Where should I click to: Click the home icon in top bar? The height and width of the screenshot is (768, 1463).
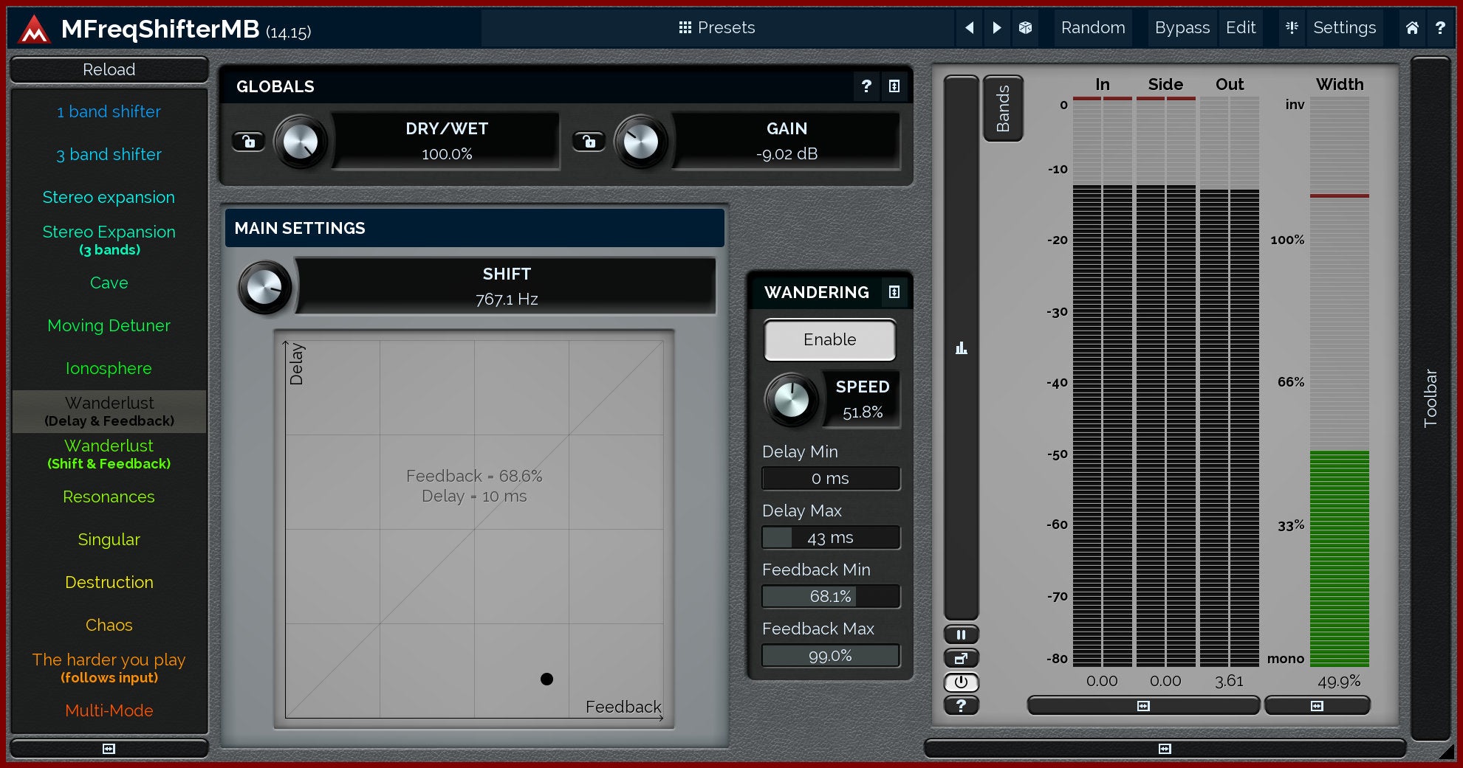click(x=1411, y=28)
